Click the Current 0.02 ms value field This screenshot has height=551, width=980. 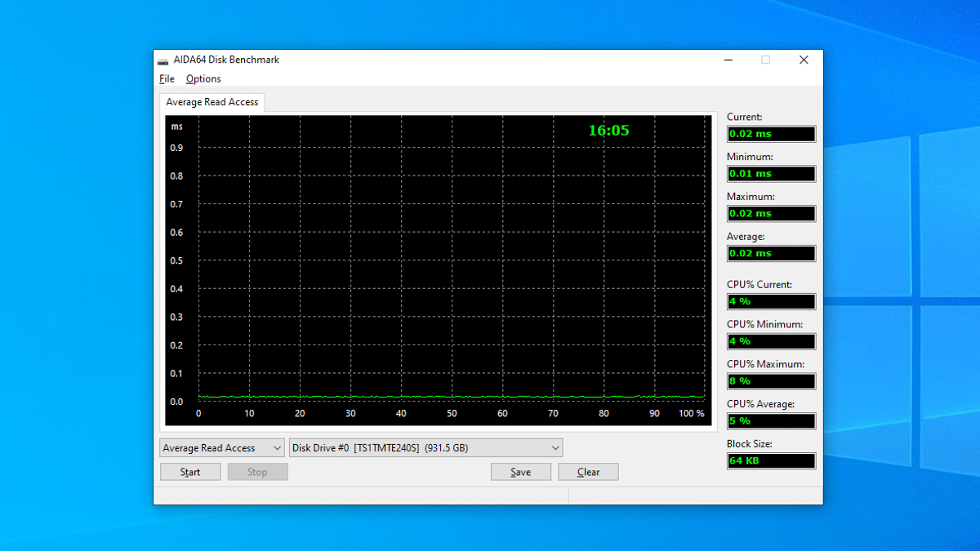772,134
